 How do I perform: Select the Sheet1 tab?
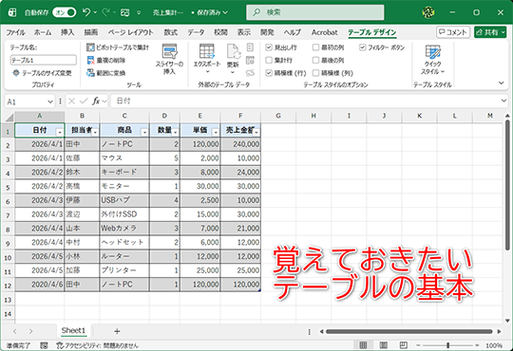[x=73, y=331]
